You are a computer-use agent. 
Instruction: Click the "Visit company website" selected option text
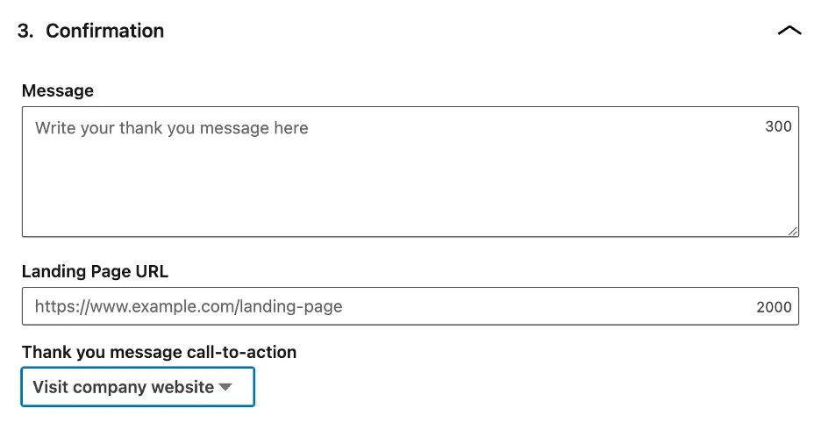tap(123, 387)
